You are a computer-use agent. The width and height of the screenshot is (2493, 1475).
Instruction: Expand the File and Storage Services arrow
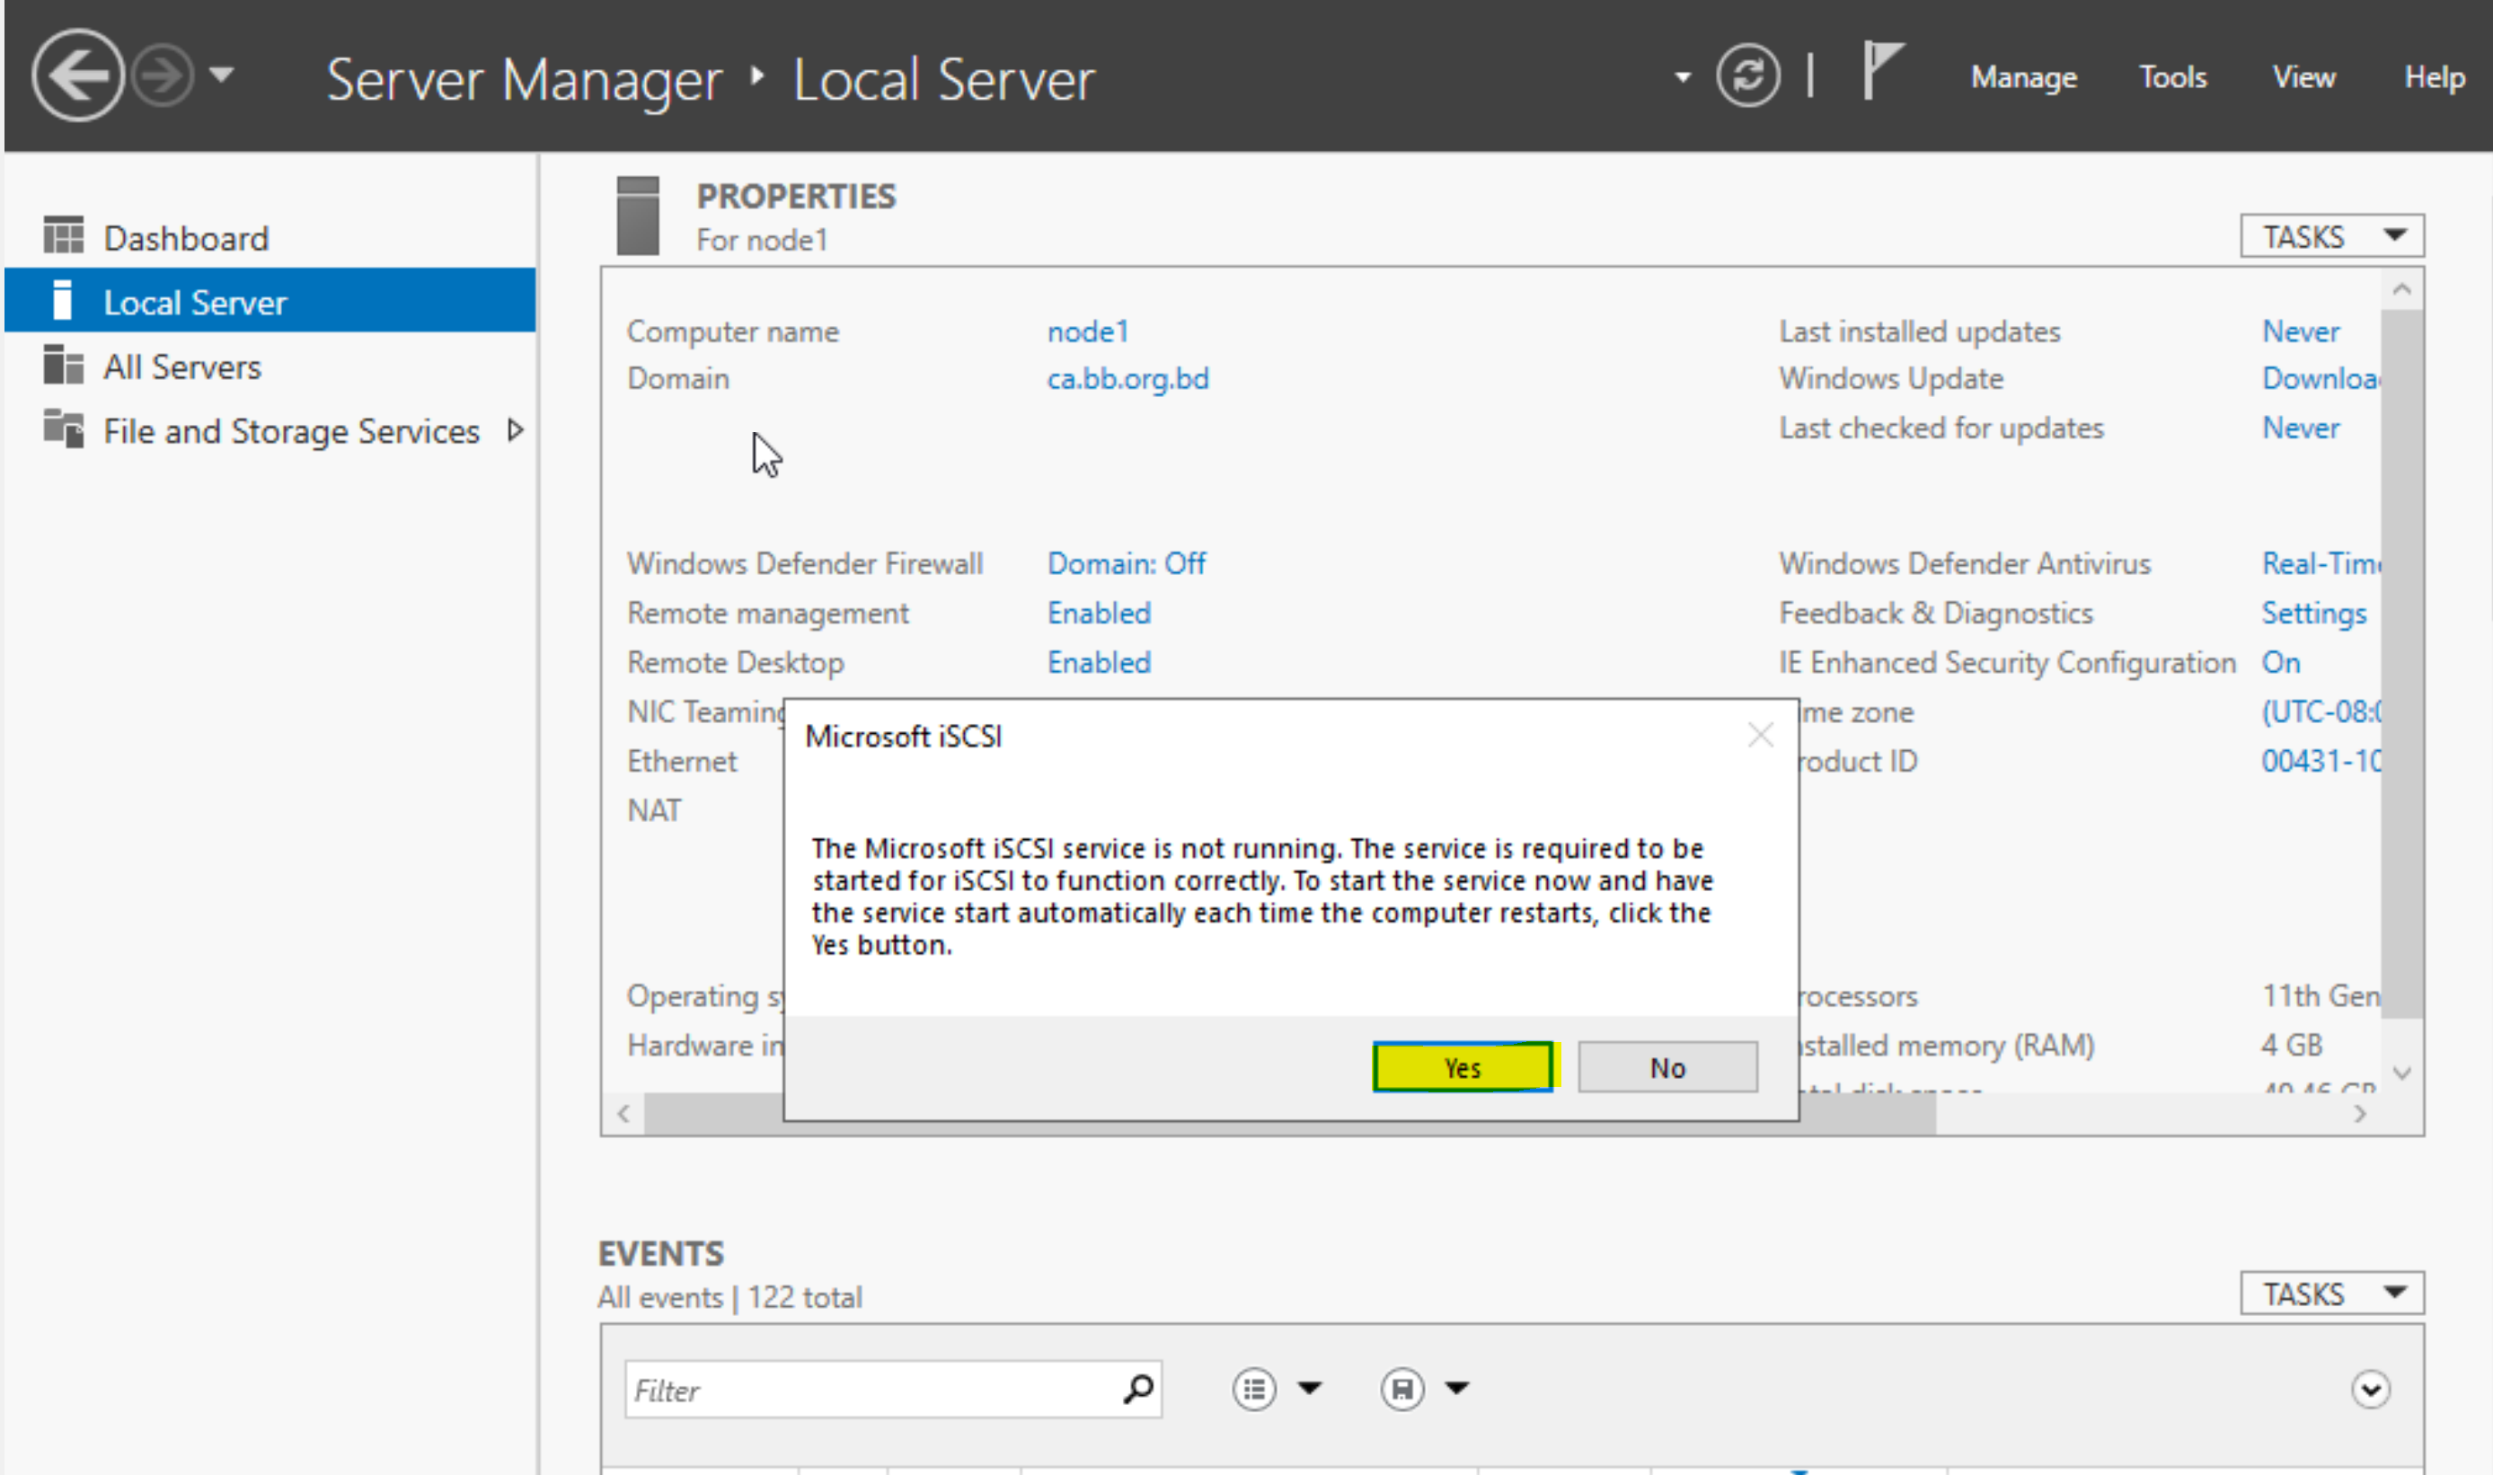pos(515,429)
